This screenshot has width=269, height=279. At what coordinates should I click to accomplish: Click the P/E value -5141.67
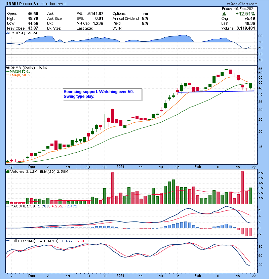coord(95,14)
